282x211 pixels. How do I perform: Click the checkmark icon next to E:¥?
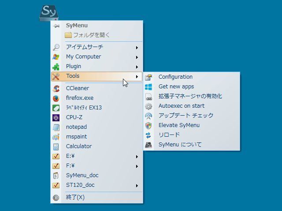(56, 156)
